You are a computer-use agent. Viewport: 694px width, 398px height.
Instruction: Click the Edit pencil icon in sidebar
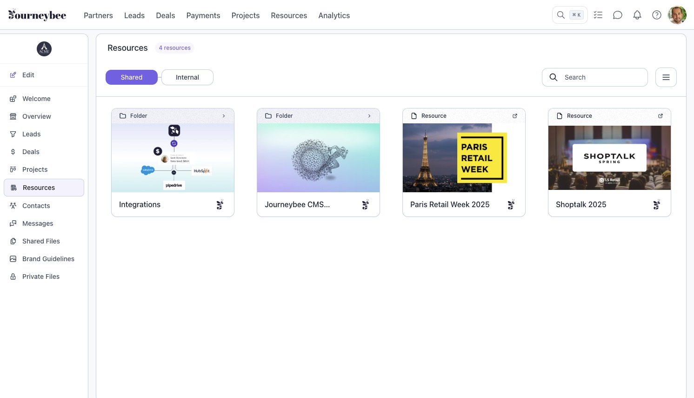(13, 75)
